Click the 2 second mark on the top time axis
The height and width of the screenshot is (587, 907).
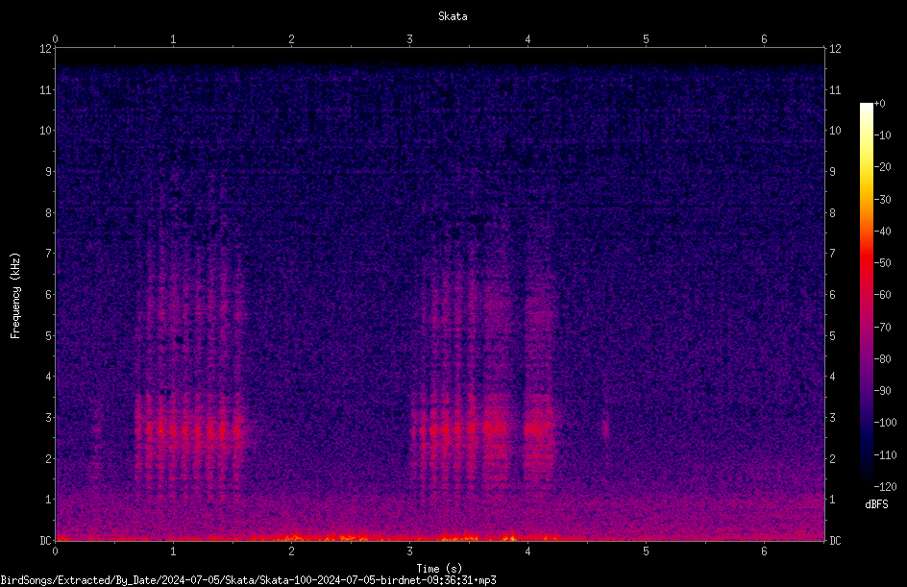291,39
